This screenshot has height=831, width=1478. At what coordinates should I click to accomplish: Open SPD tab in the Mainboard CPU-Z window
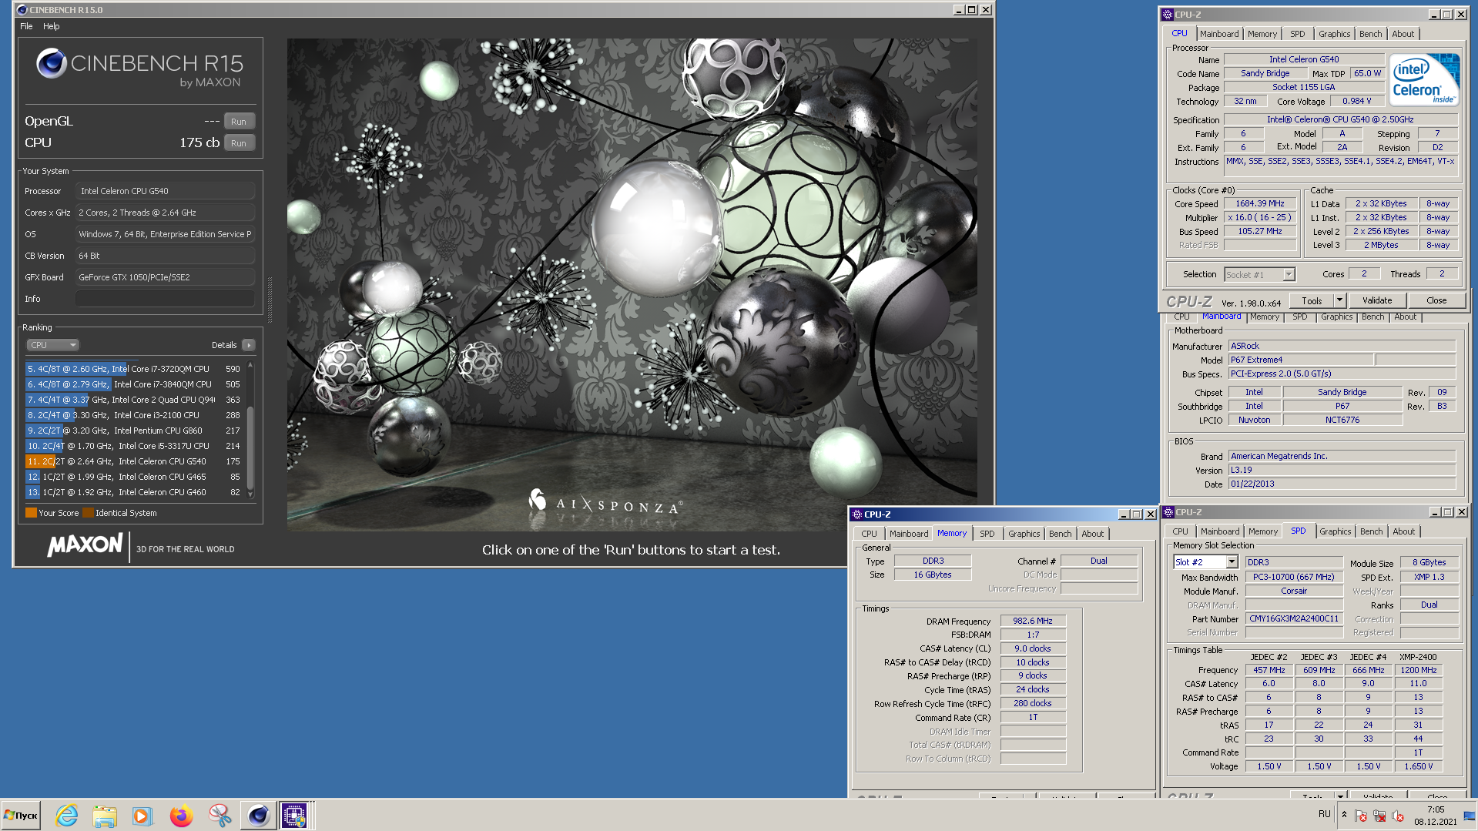(1300, 317)
